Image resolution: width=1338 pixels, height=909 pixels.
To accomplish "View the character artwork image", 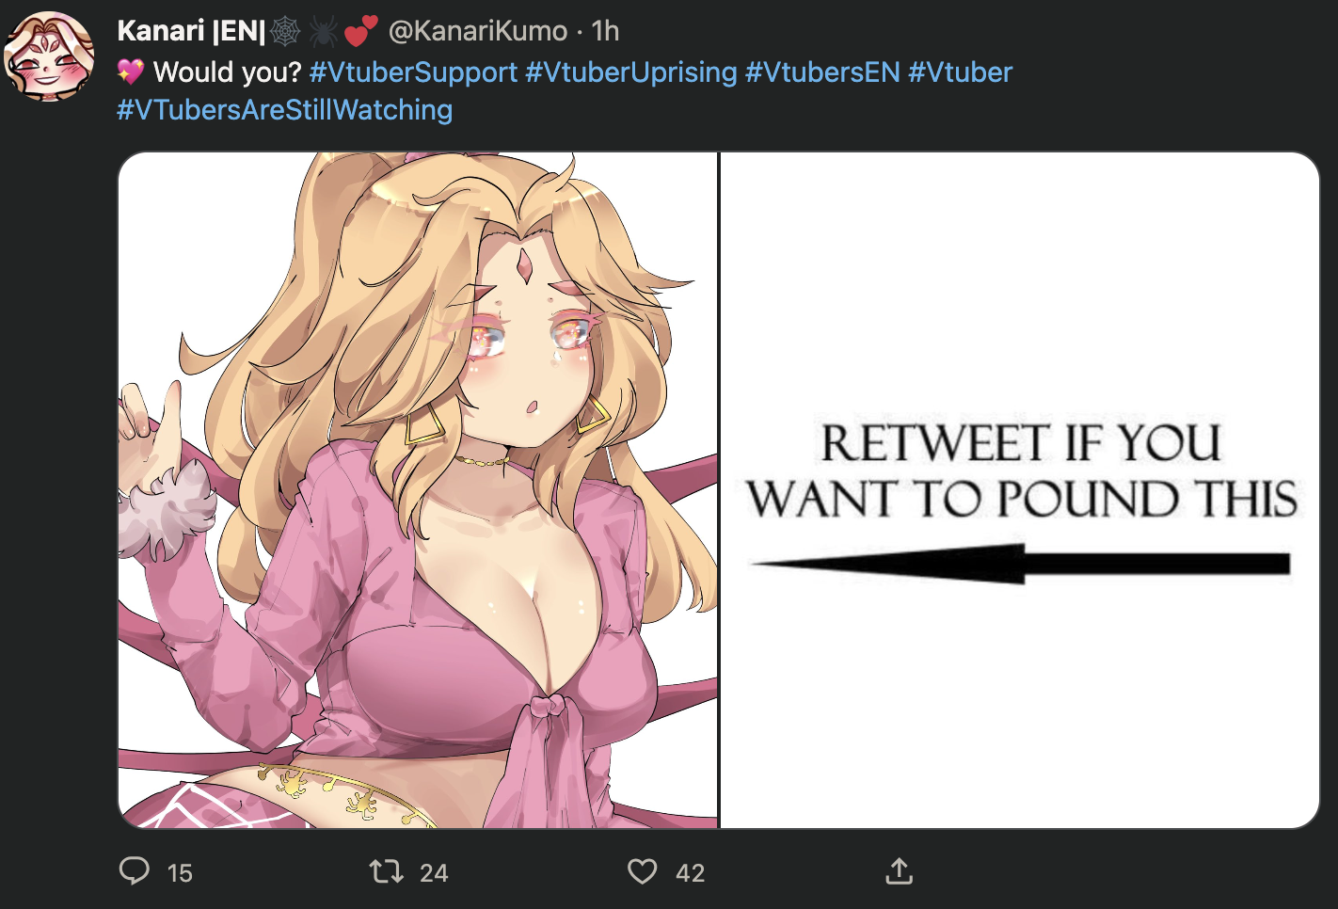I will (x=418, y=490).
